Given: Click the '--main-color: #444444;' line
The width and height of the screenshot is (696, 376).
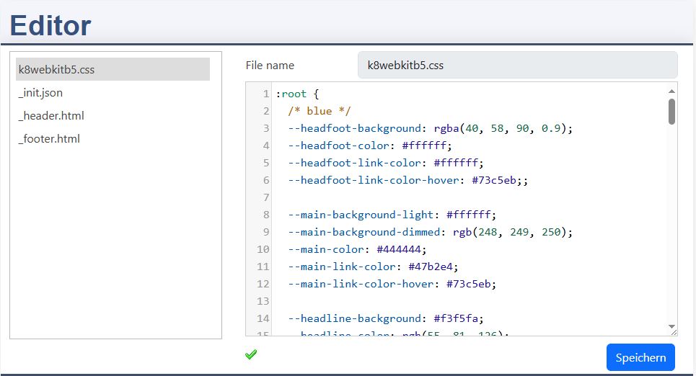Looking at the screenshot, I should pyautogui.click(x=357, y=249).
